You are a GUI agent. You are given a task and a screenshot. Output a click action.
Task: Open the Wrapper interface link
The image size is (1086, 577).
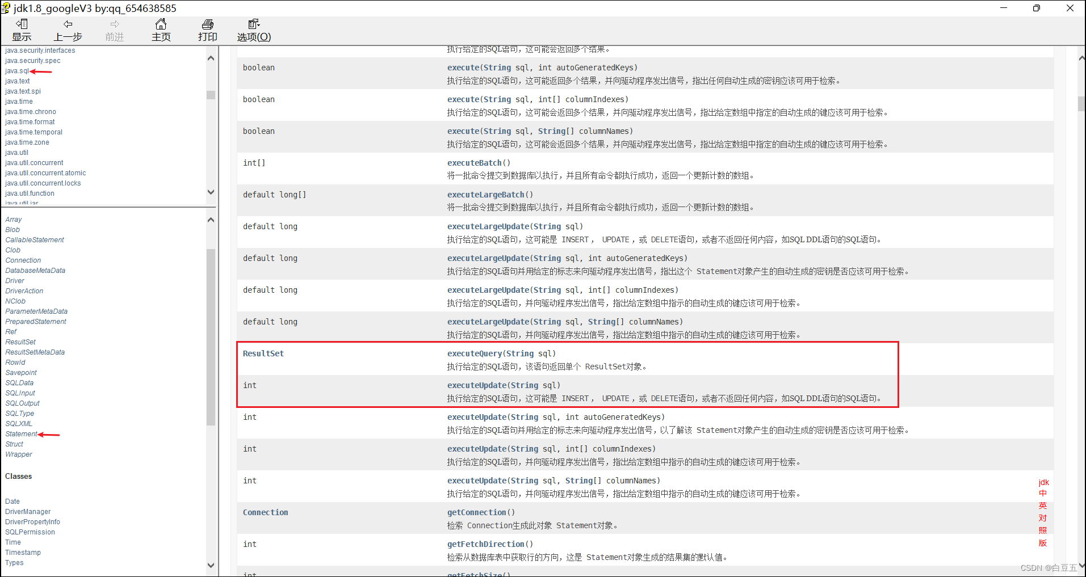(19, 454)
